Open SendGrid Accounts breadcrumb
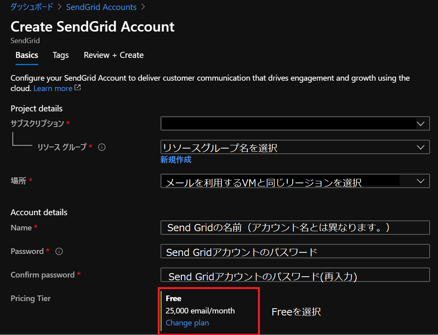438x335 pixels. [x=101, y=7]
